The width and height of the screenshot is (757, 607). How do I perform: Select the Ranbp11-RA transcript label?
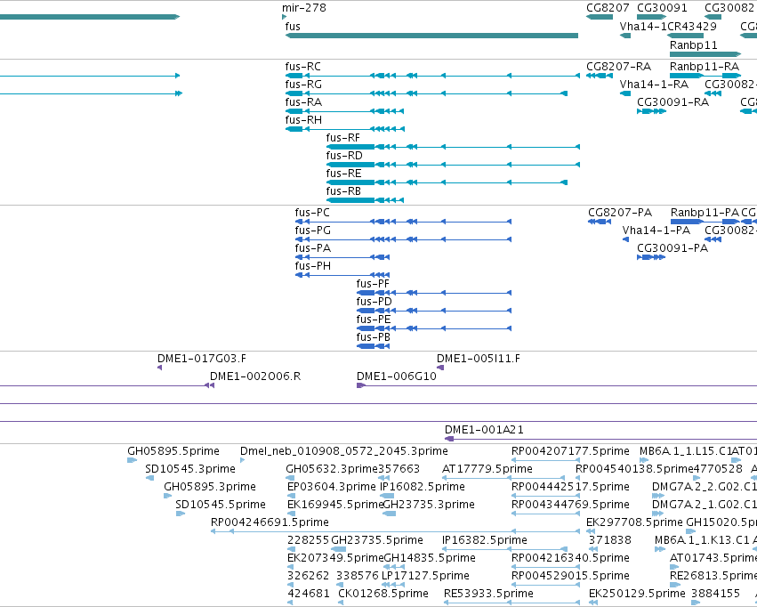pyautogui.click(x=705, y=66)
